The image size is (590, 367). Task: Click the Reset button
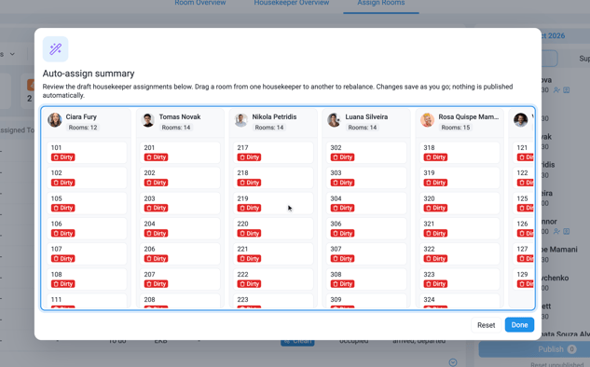point(487,325)
